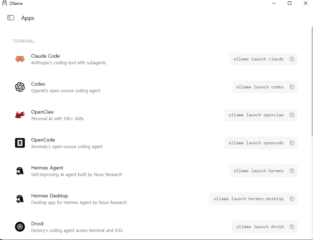Viewport: 313px width, 240px height.
Task: Click the Claude Code app icon
Action: click(x=20, y=59)
